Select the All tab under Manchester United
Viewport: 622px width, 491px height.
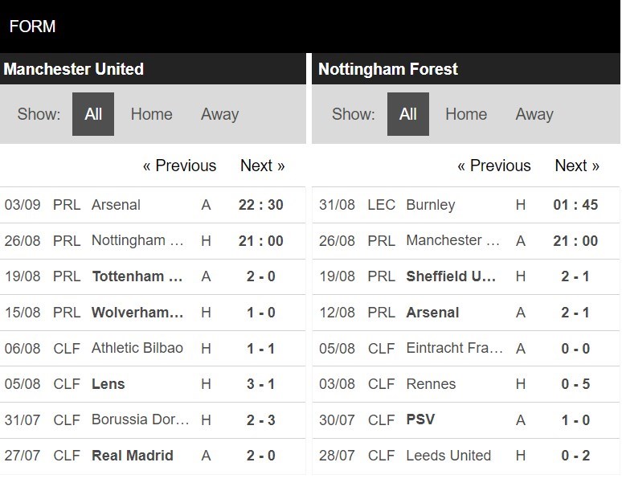93,114
